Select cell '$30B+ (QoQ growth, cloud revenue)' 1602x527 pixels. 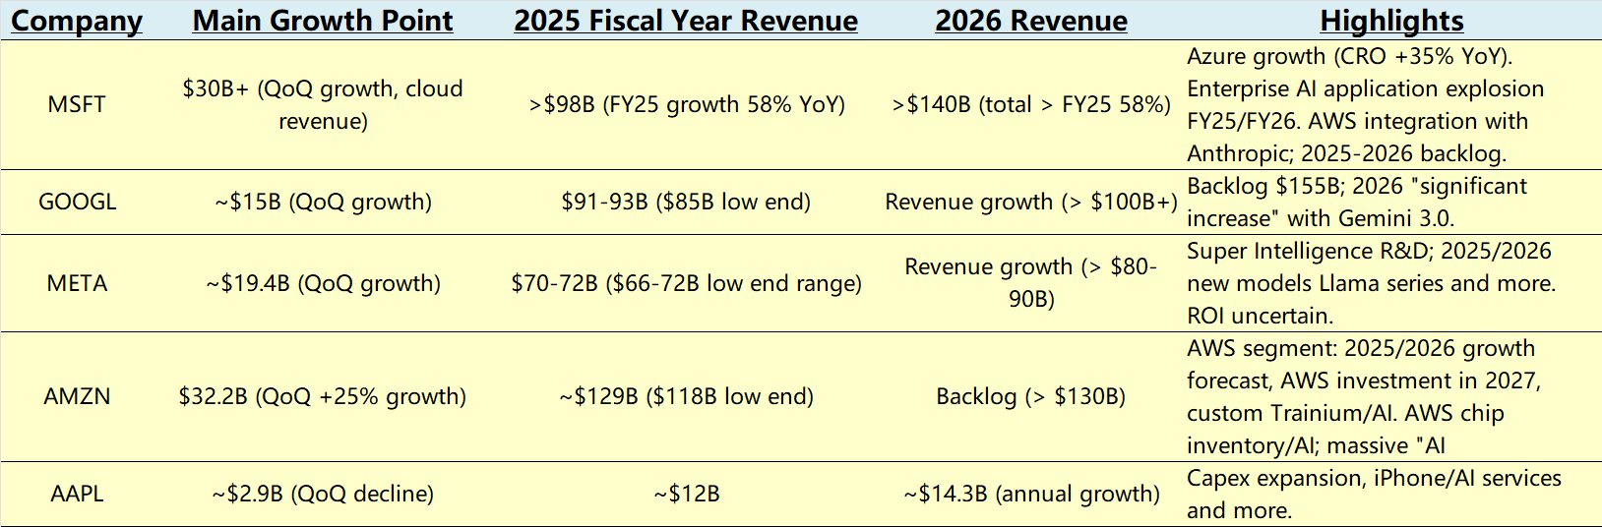323,104
